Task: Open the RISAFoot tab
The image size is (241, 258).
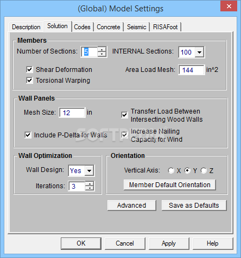Action: point(165,27)
